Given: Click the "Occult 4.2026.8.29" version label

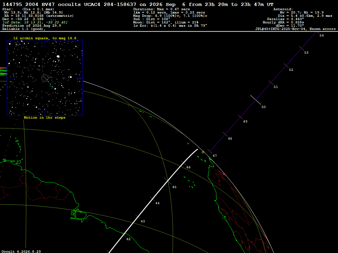Looking at the screenshot, I should (x=21, y=251).
